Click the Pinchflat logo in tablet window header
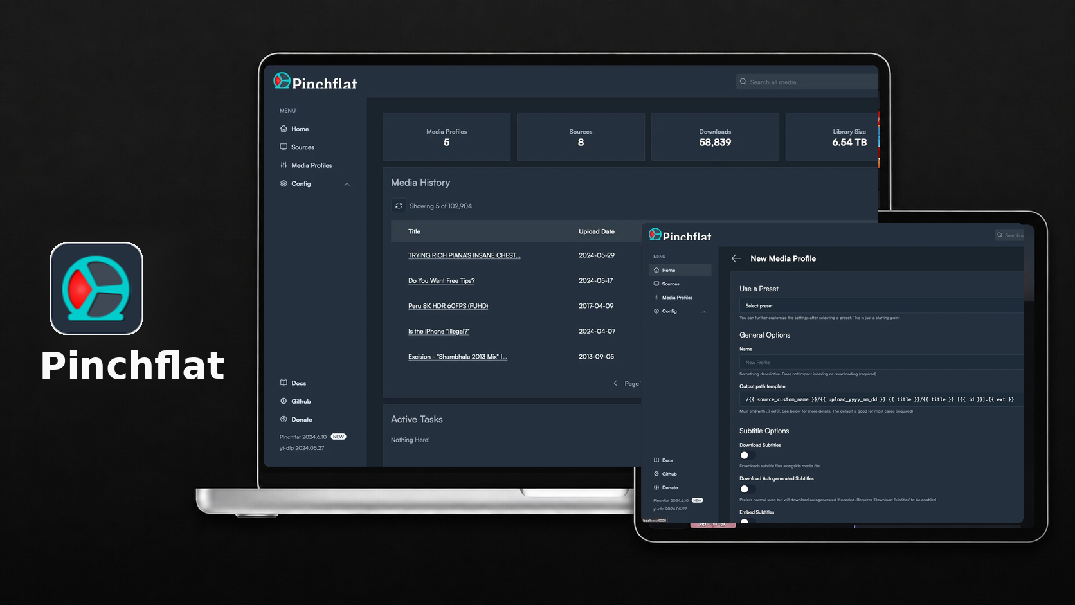This screenshot has width=1075, height=605. (x=680, y=235)
